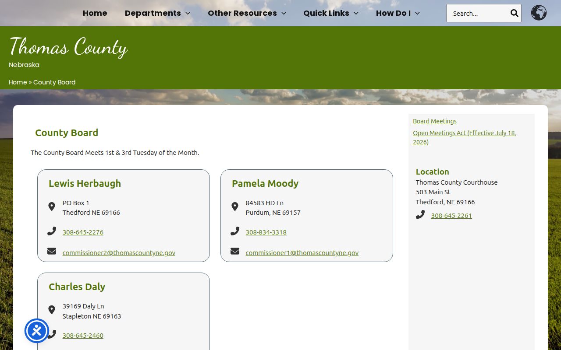This screenshot has height=350, width=561.
Task: Click the PO Box 1 address text
Action: pyautogui.click(x=76, y=203)
